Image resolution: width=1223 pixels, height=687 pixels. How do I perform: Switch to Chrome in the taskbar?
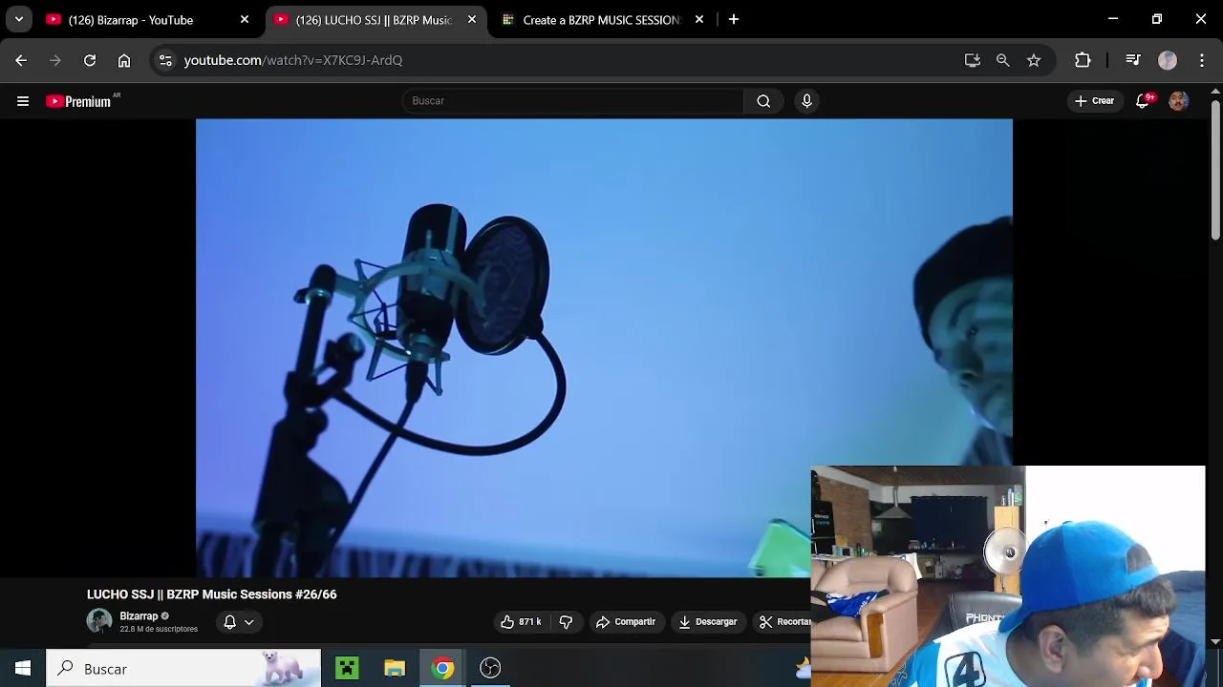(x=442, y=668)
